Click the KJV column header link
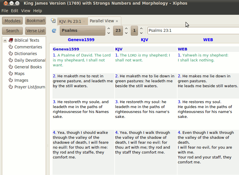239x175 pixels. pyautogui.click(x=145, y=40)
